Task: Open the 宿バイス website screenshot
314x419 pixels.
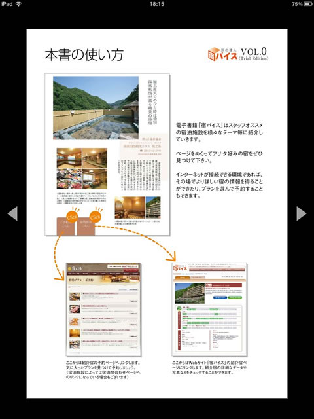Action: [x=209, y=310]
